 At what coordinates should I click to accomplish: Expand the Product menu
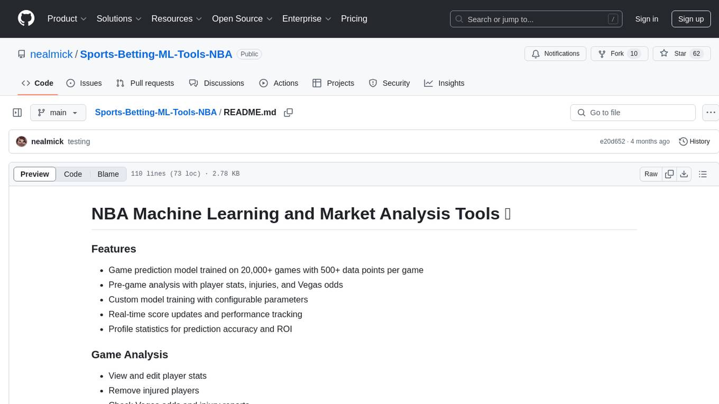[67, 19]
